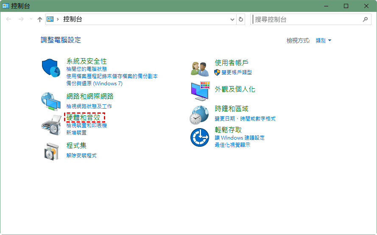Open the 時鐘和區域 category link
The width and height of the screenshot is (377, 235).
click(232, 109)
